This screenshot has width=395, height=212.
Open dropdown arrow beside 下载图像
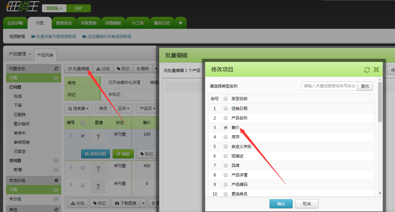(x=143, y=203)
